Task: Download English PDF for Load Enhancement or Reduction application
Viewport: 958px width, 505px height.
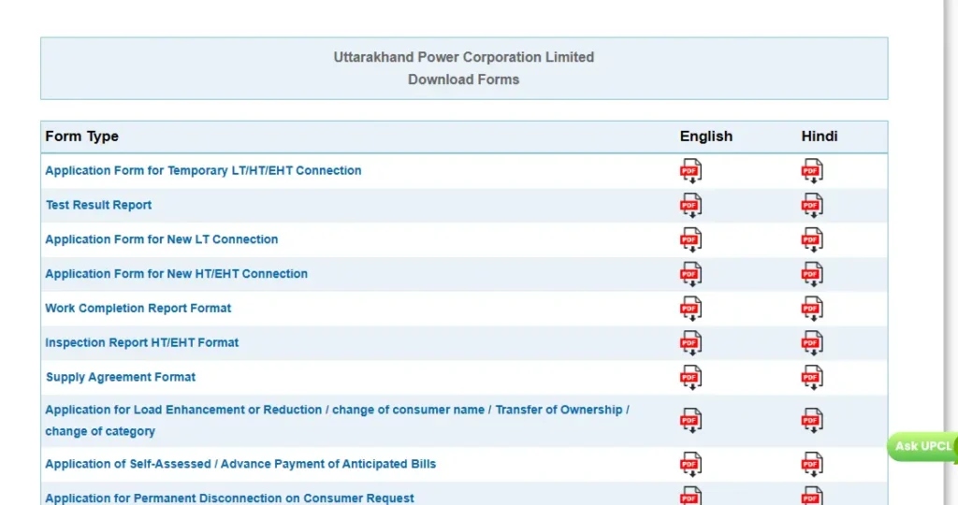Action: pyautogui.click(x=690, y=420)
